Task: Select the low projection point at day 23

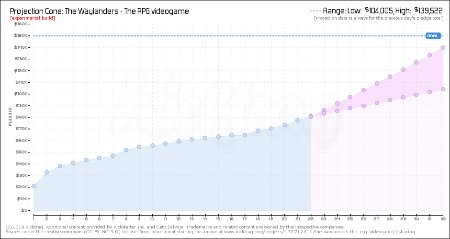Action: 324,113
